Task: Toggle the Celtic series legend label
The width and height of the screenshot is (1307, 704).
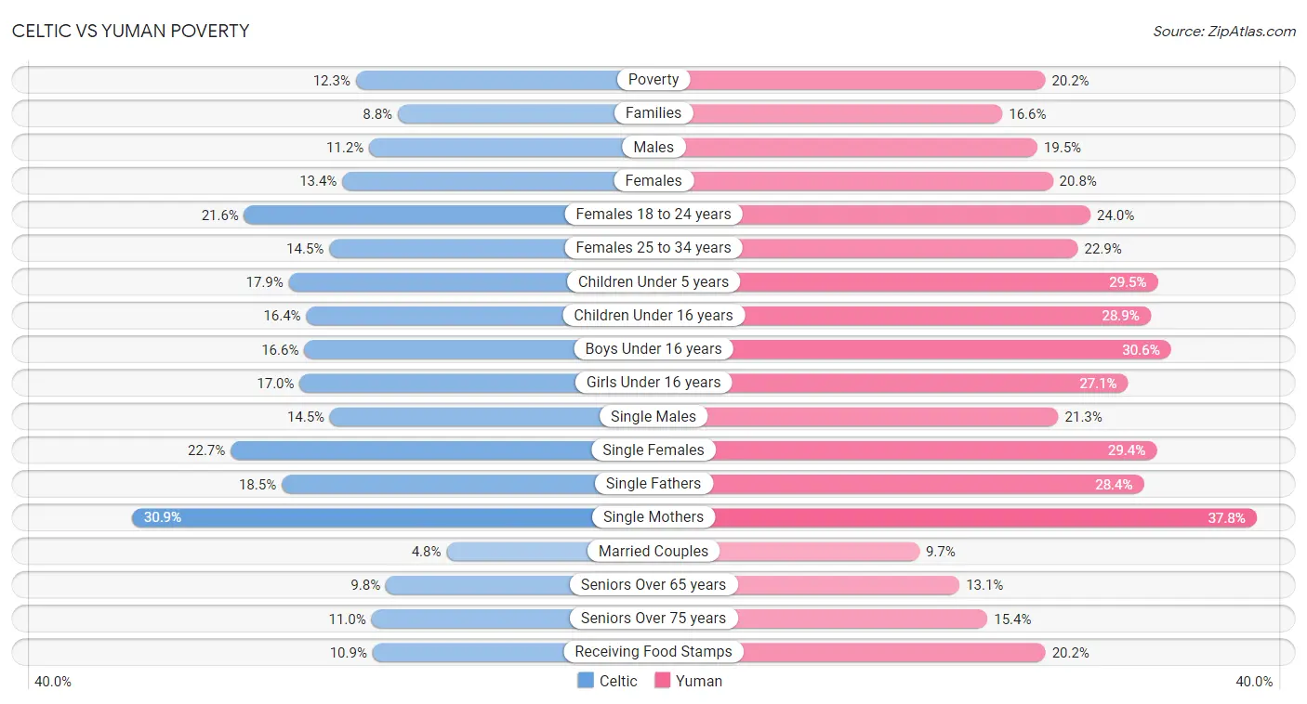Action: (x=618, y=681)
